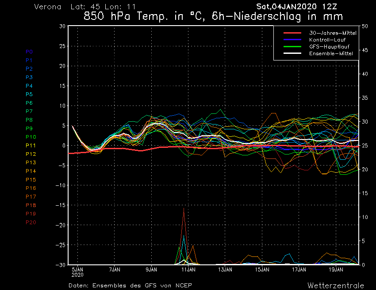Click the GFS-Hauptlauf legend text
The width and height of the screenshot is (376, 290).
pos(329,47)
